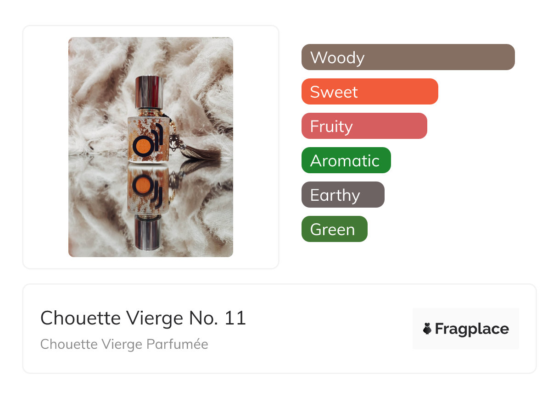Click Chouette Vierge Parfumée brand name

[124, 344]
